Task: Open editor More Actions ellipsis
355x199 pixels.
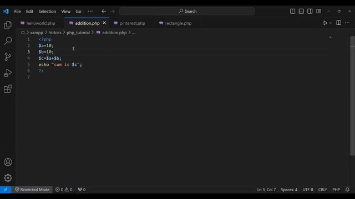Action: (x=347, y=23)
